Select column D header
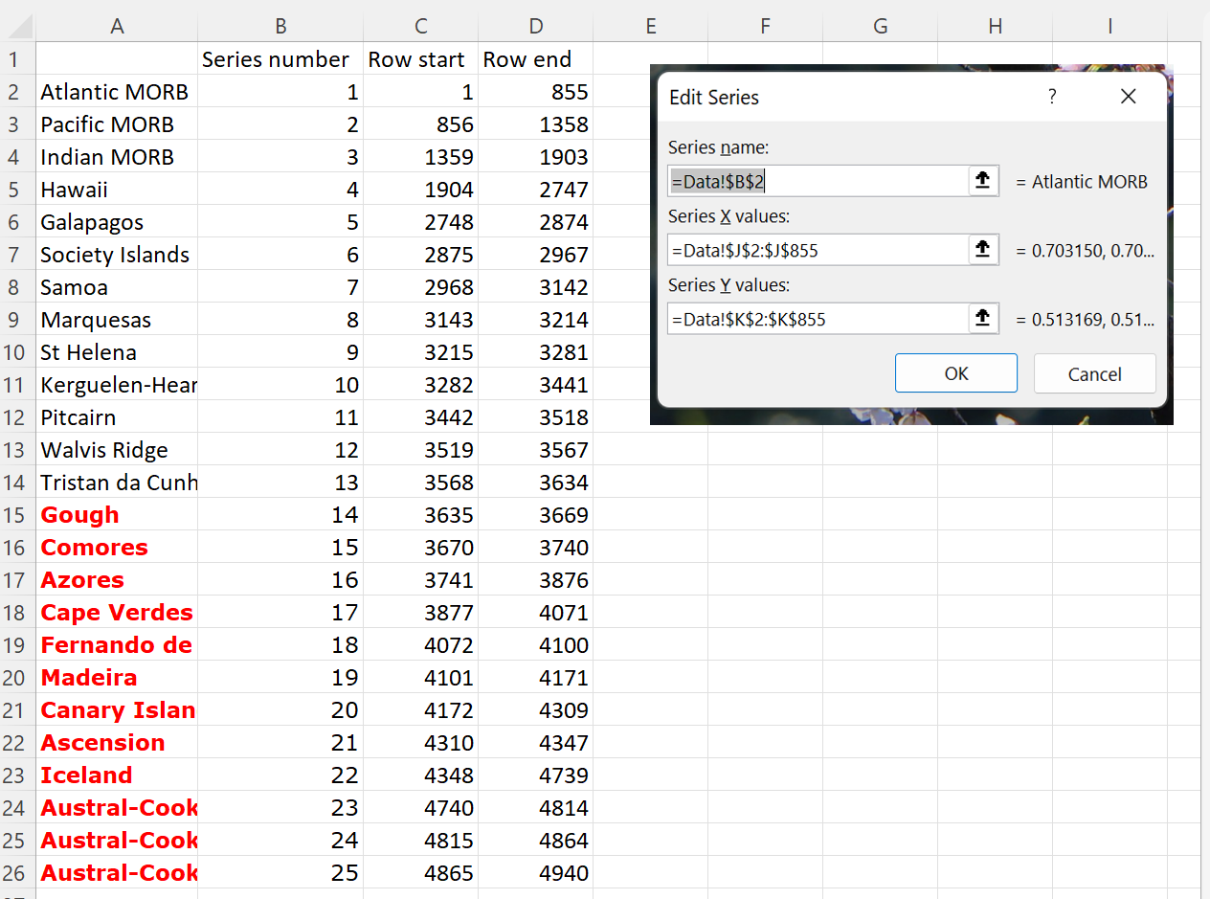1210x899 pixels. tap(536, 27)
